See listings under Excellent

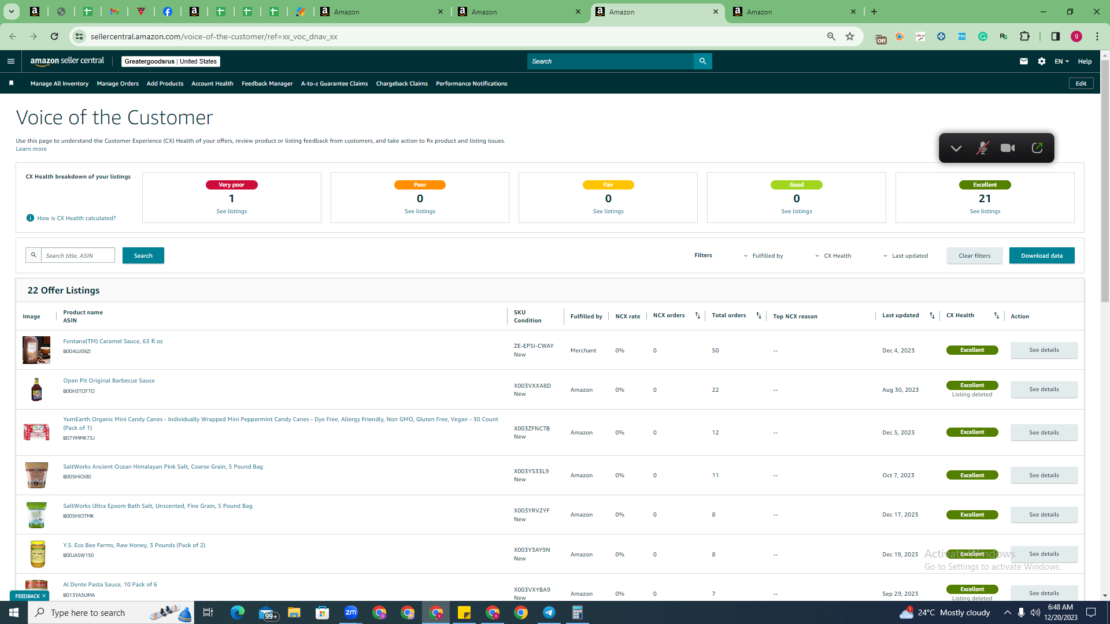pos(985,211)
